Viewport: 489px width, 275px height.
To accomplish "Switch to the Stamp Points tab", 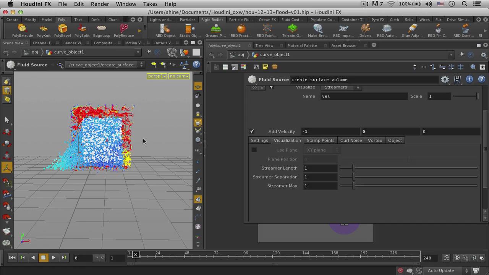I will tap(321, 140).
